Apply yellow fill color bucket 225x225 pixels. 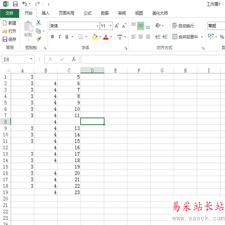click(95, 37)
